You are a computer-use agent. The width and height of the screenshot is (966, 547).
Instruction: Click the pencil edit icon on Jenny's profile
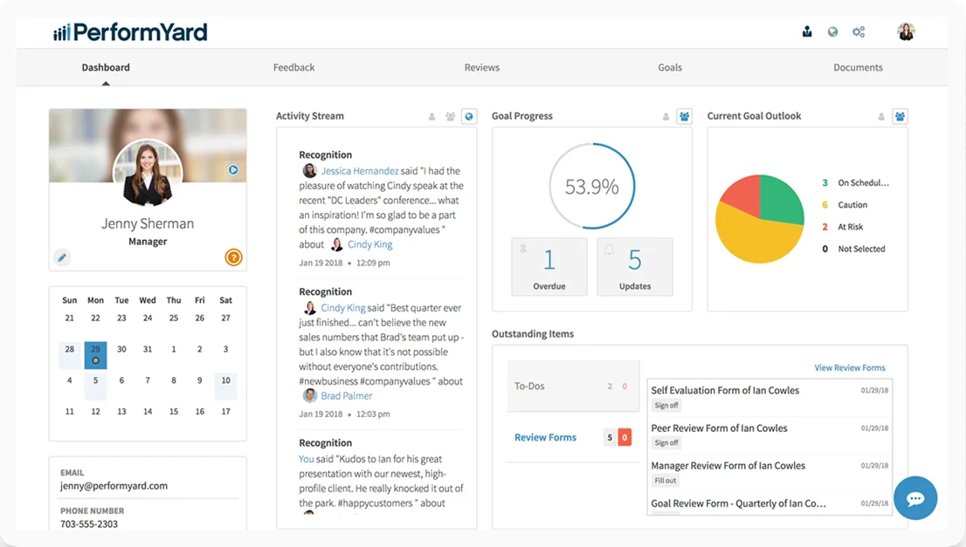pyautogui.click(x=62, y=257)
